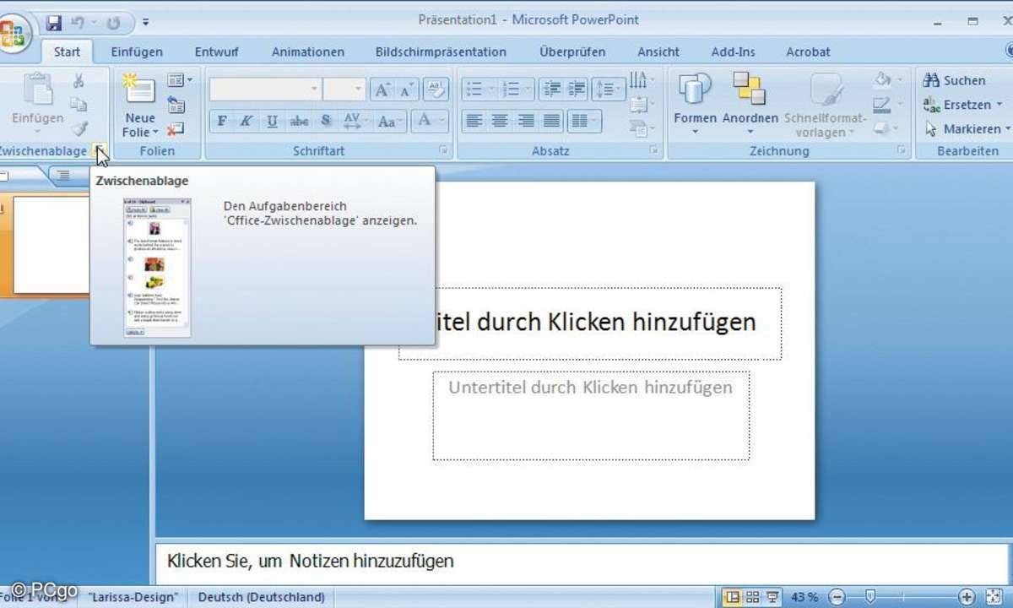Increase list indent level
Viewport: 1013px width, 608px height.
[577, 90]
